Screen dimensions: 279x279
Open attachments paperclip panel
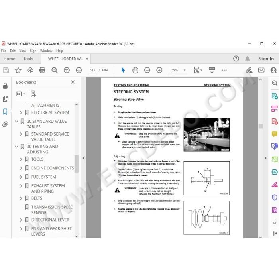click(x=5, y=124)
